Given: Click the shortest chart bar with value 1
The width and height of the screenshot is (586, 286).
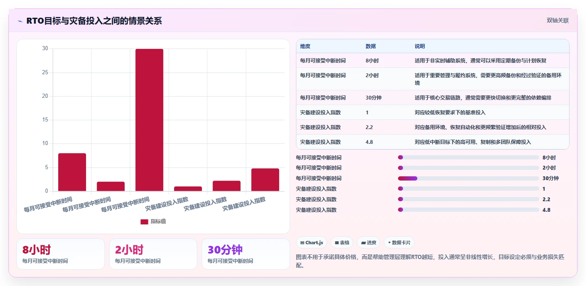Looking at the screenshot, I should [188, 189].
